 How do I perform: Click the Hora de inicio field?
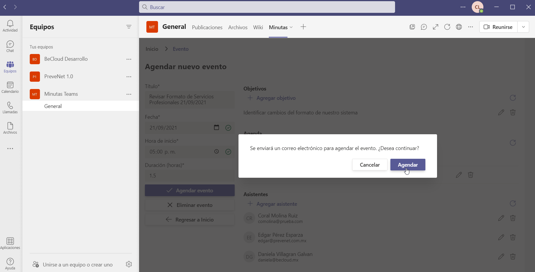coord(190,152)
